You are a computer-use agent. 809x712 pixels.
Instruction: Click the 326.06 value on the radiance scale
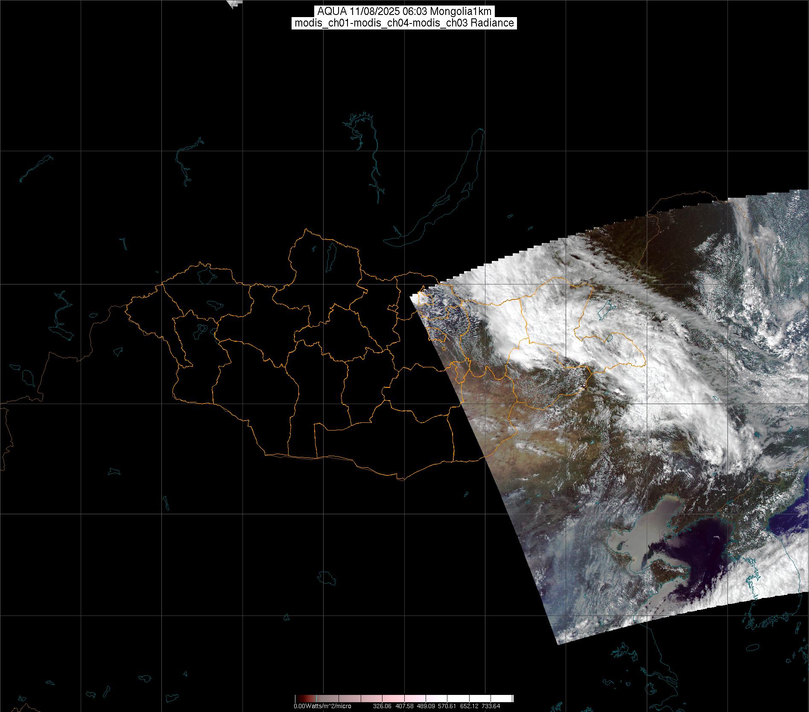click(381, 706)
